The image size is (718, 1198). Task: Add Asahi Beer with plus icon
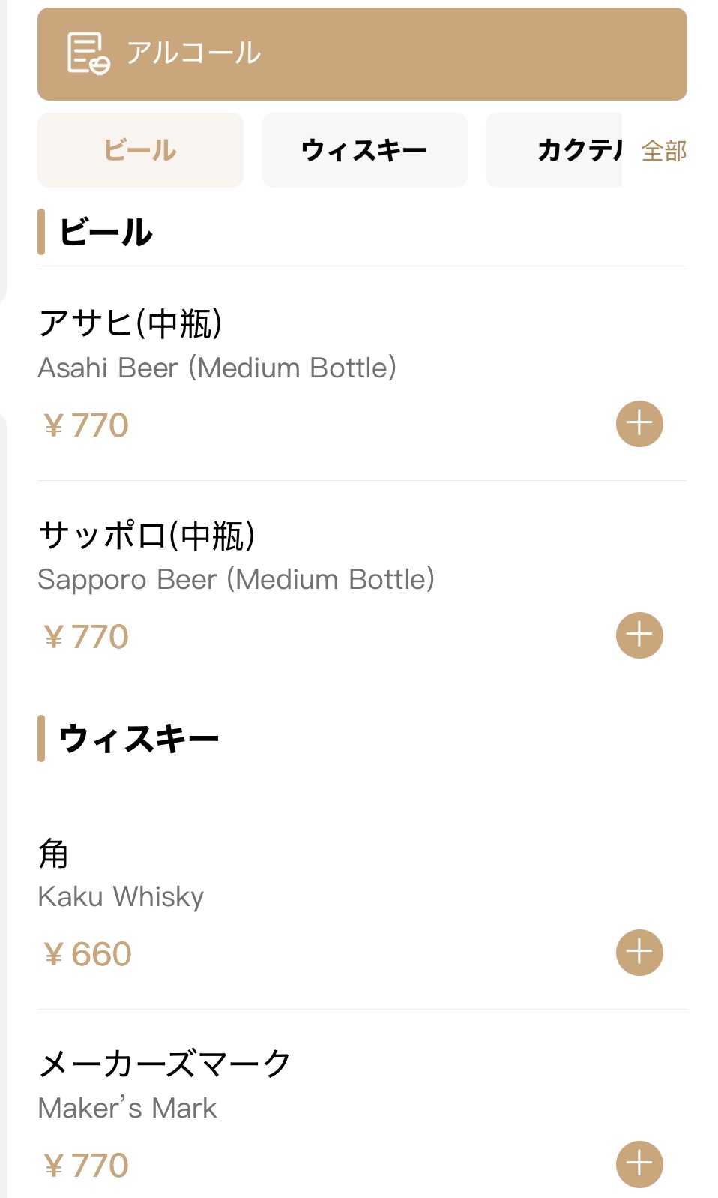[639, 424]
